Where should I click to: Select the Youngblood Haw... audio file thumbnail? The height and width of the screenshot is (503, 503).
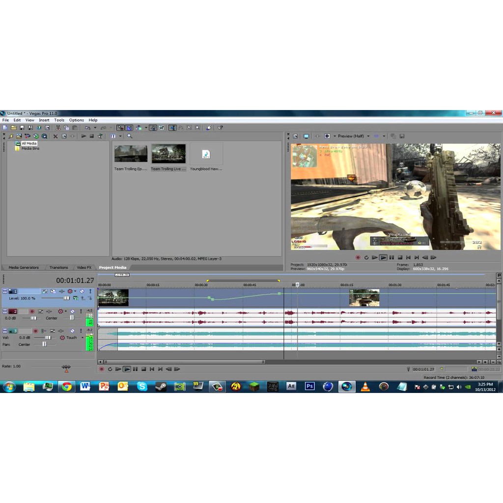(206, 154)
